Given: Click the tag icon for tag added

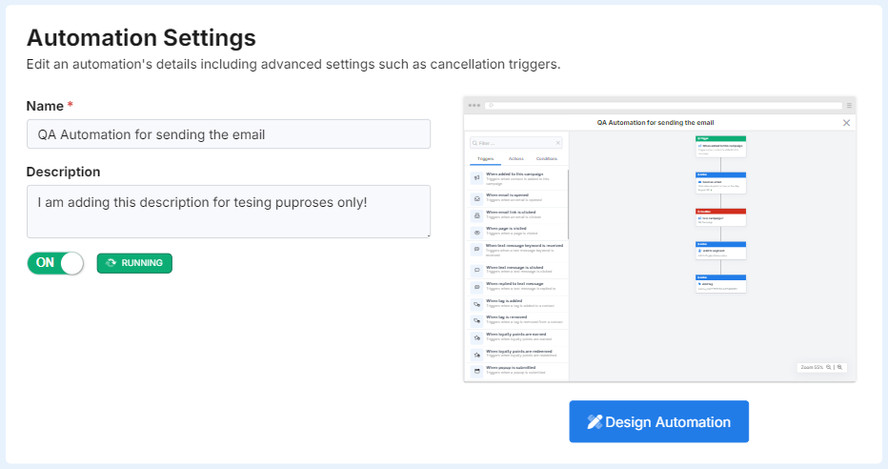Looking at the screenshot, I should tap(477, 302).
